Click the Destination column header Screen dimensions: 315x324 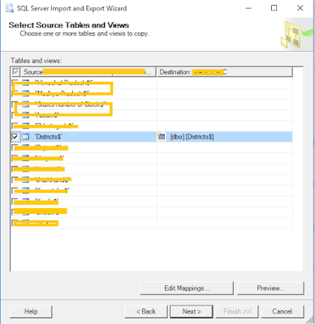pyautogui.click(x=225, y=72)
